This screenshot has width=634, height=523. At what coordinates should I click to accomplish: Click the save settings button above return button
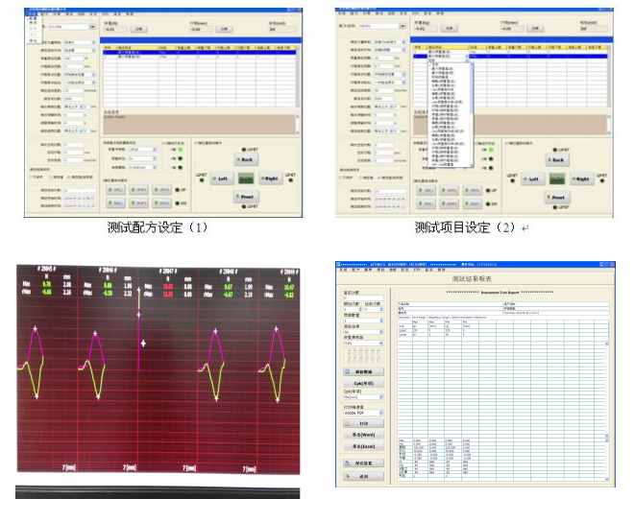point(362,464)
